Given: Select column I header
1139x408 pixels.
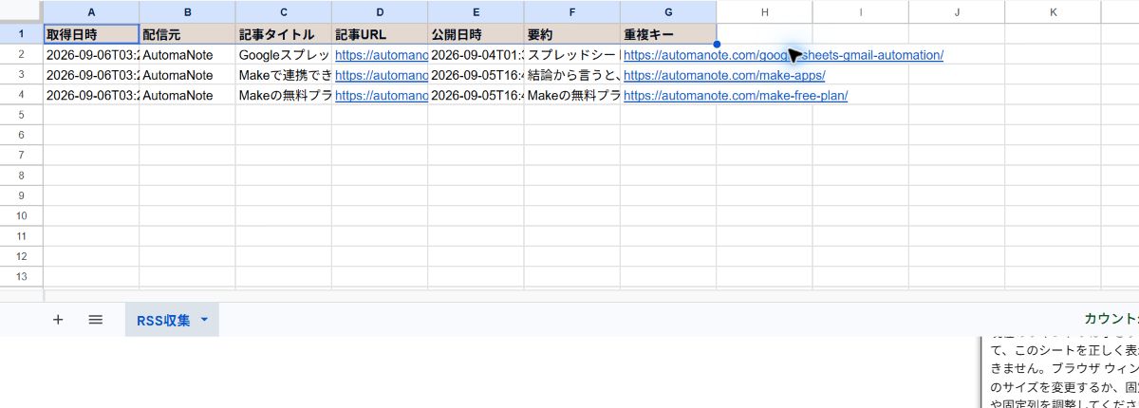Looking at the screenshot, I should (860, 11).
